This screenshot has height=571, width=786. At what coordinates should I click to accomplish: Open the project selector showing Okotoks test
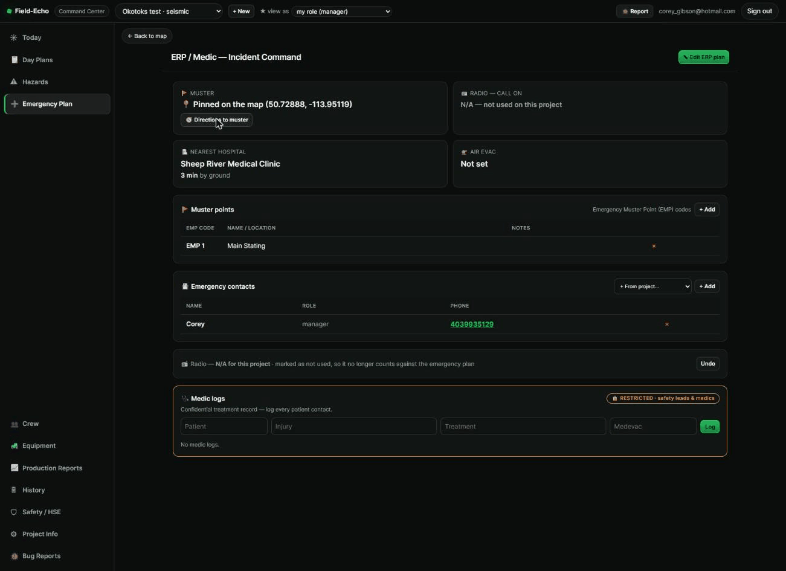point(169,11)
